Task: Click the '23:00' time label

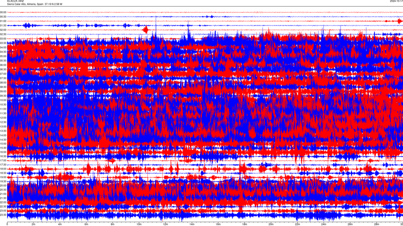Action: tap(3, 211)
